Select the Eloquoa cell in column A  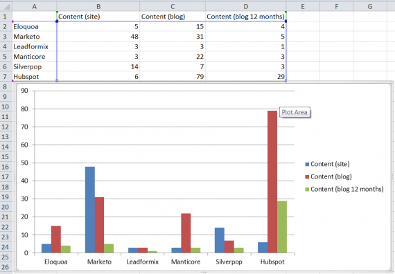[35, 27]
